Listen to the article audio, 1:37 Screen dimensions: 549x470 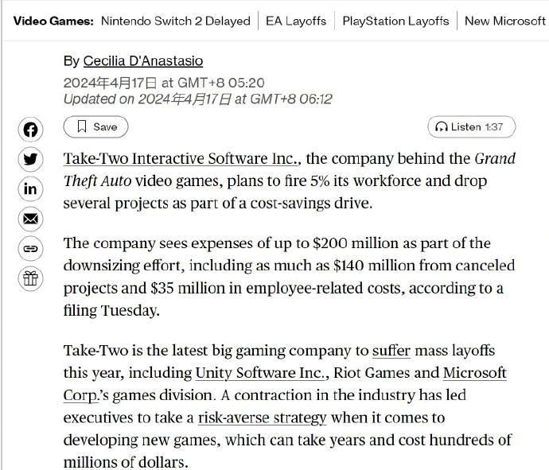tap(471, 126)
